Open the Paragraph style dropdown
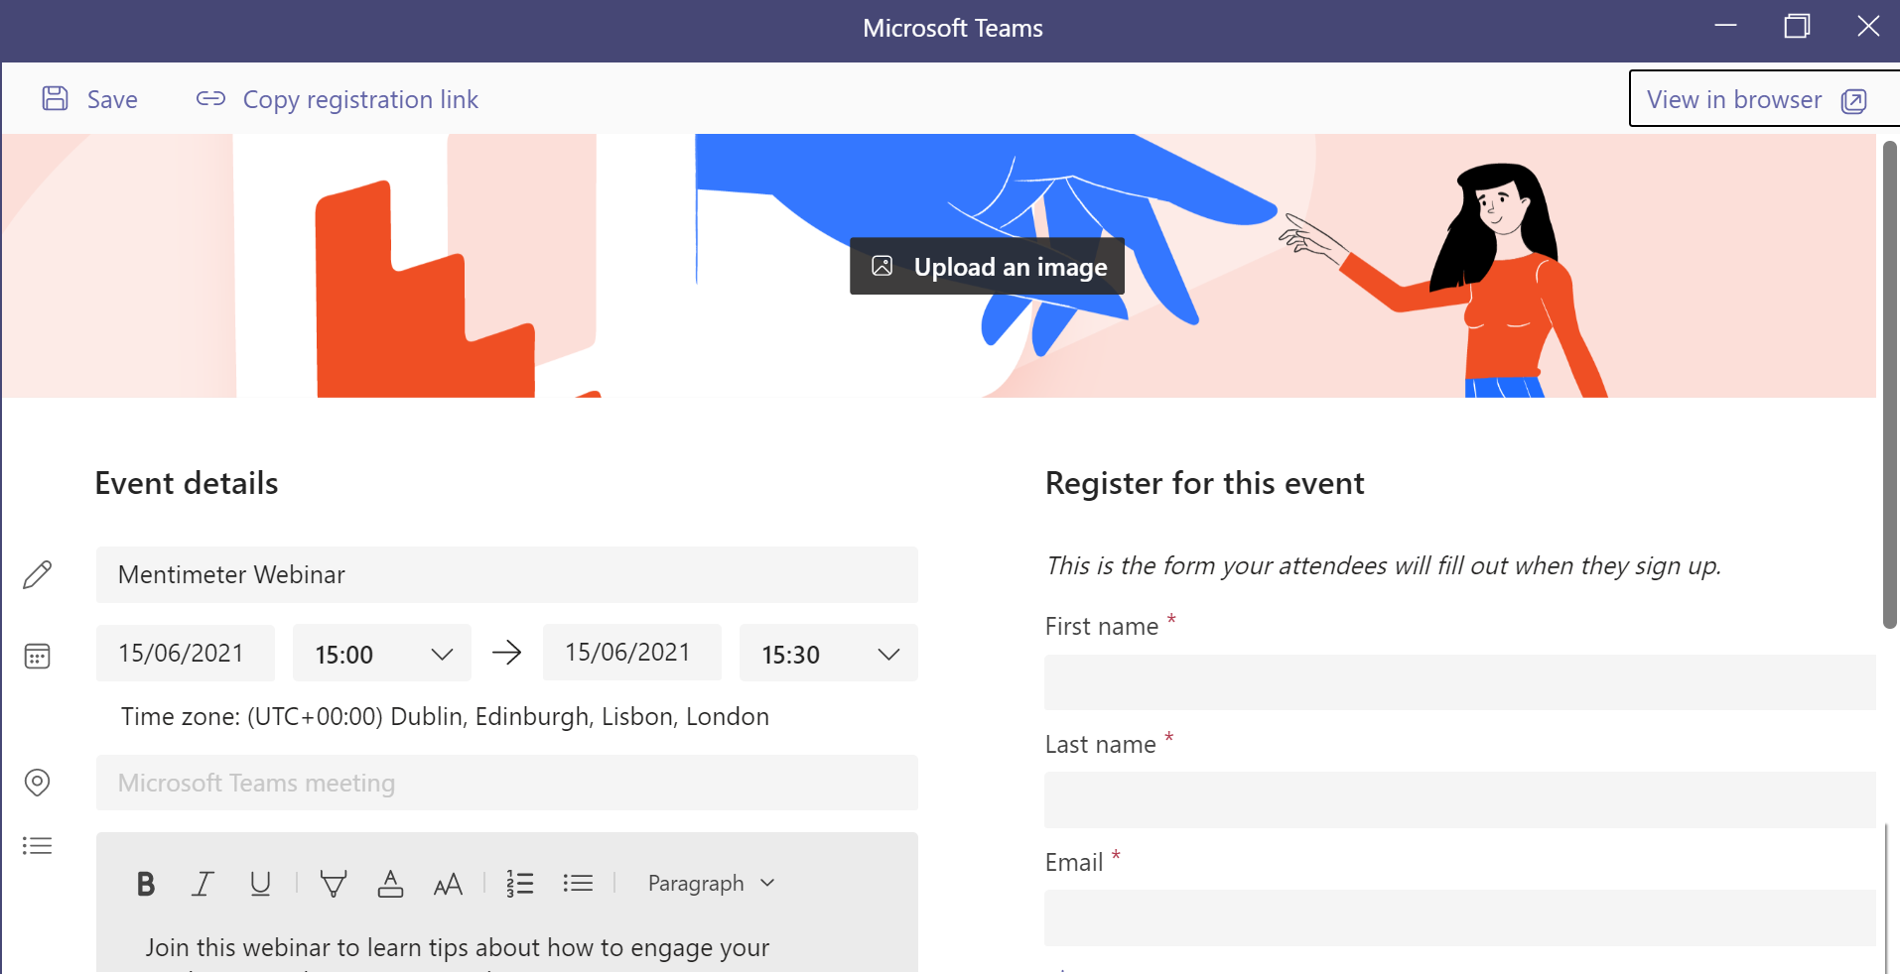The image size is (1900, 974). tap(711, 883)
